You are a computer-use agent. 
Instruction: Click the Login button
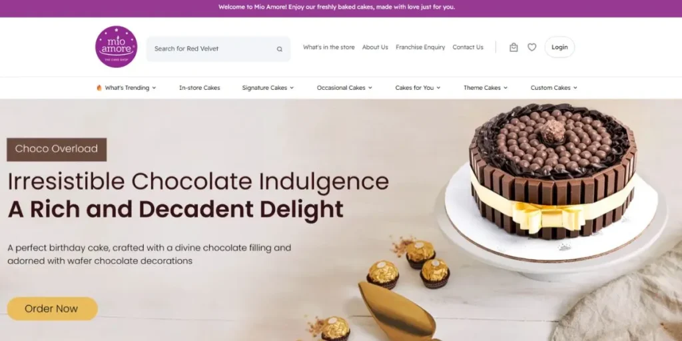pyautogui.click(x=559, y=47)
